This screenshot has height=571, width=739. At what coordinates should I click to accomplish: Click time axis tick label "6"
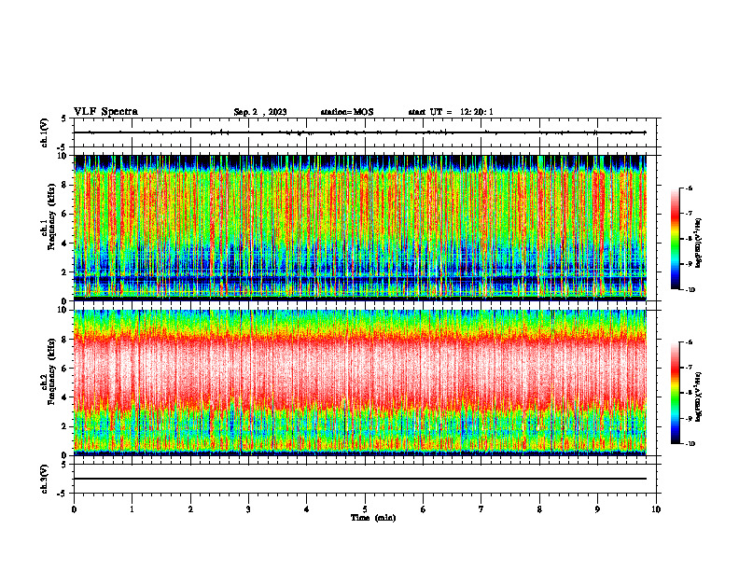click(424, 509)
